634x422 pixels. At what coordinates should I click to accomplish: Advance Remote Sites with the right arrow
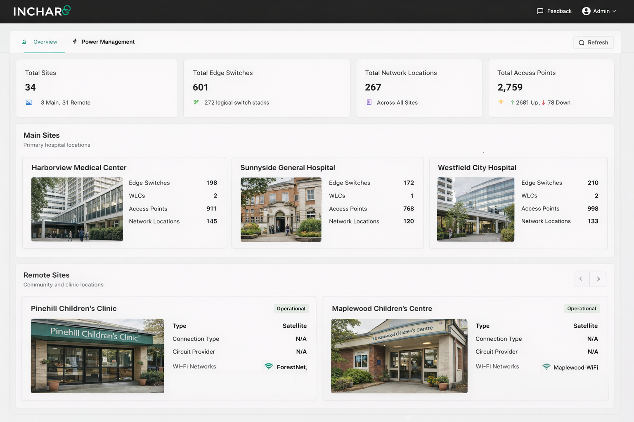[598, 279]
